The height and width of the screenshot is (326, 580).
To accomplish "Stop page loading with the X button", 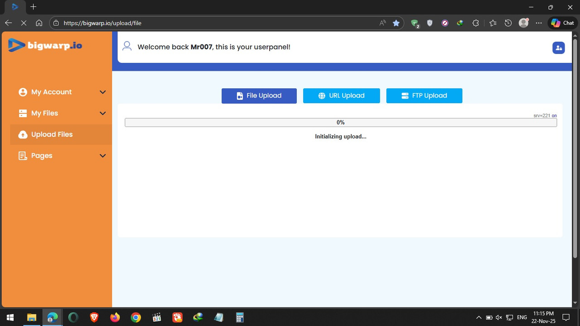I will click(x=24, y=23).
